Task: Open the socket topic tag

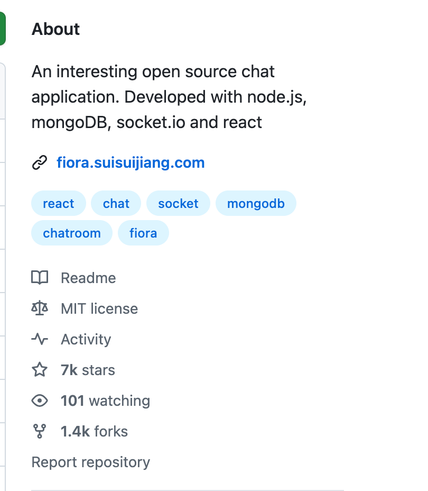Action: [178, 204]
